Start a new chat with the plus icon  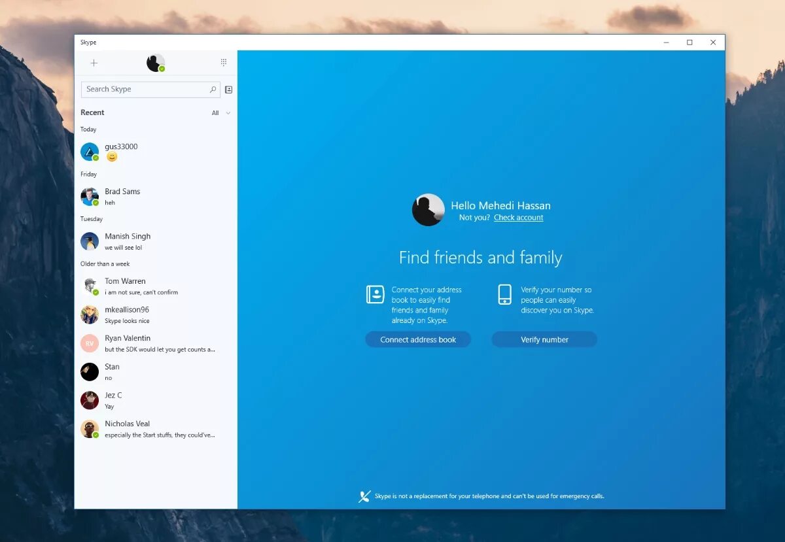pos(94,63)
